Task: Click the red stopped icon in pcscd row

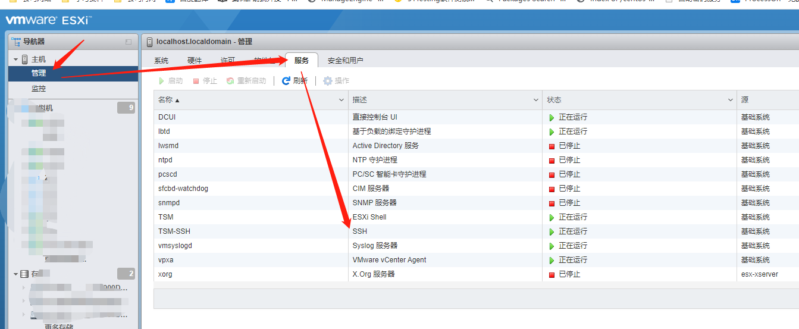Action: 552,175
